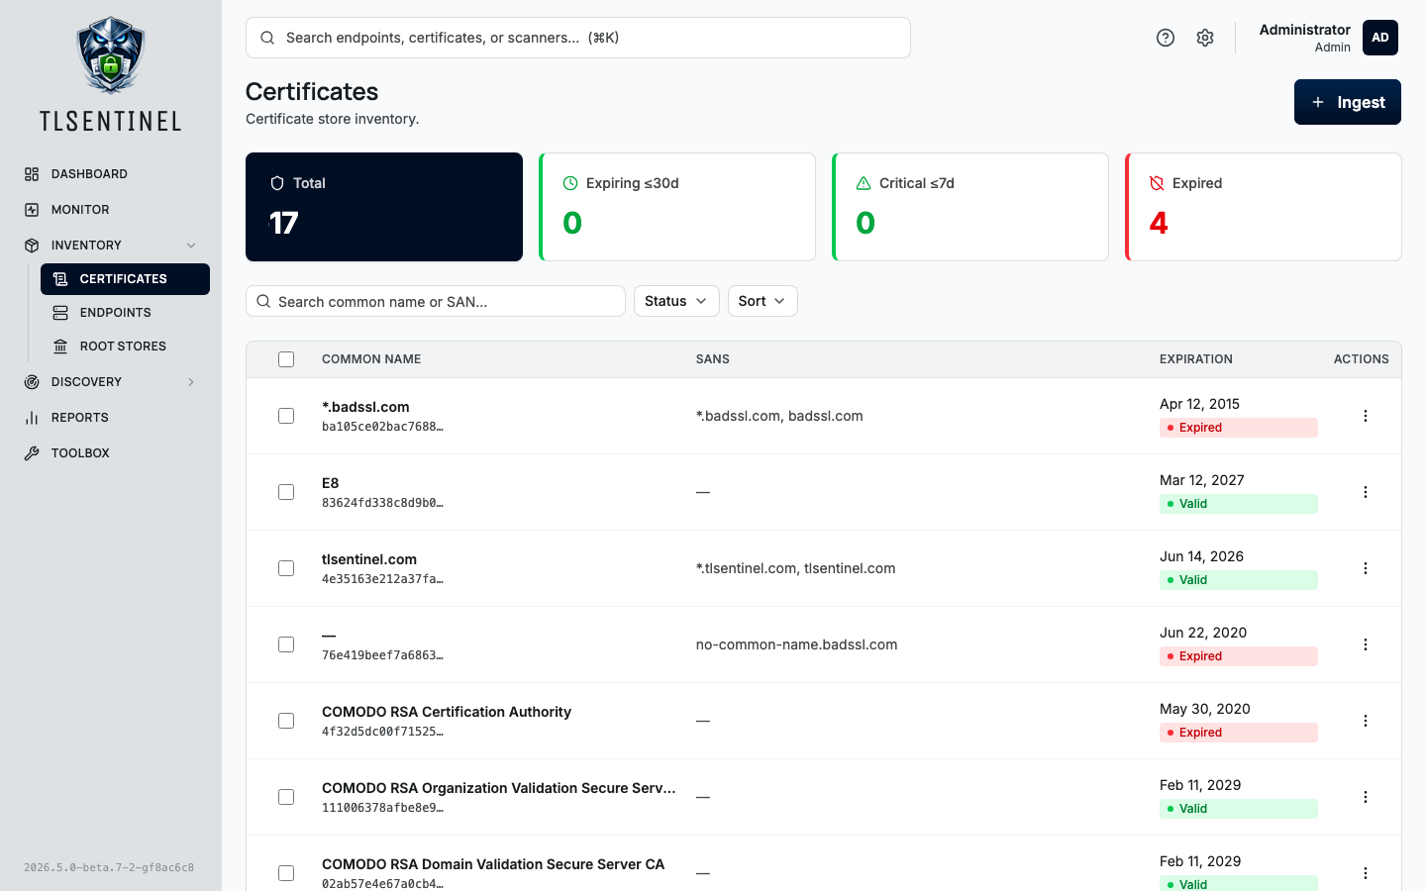Filter by the Expired 4 card

[x=1264, y=207]
